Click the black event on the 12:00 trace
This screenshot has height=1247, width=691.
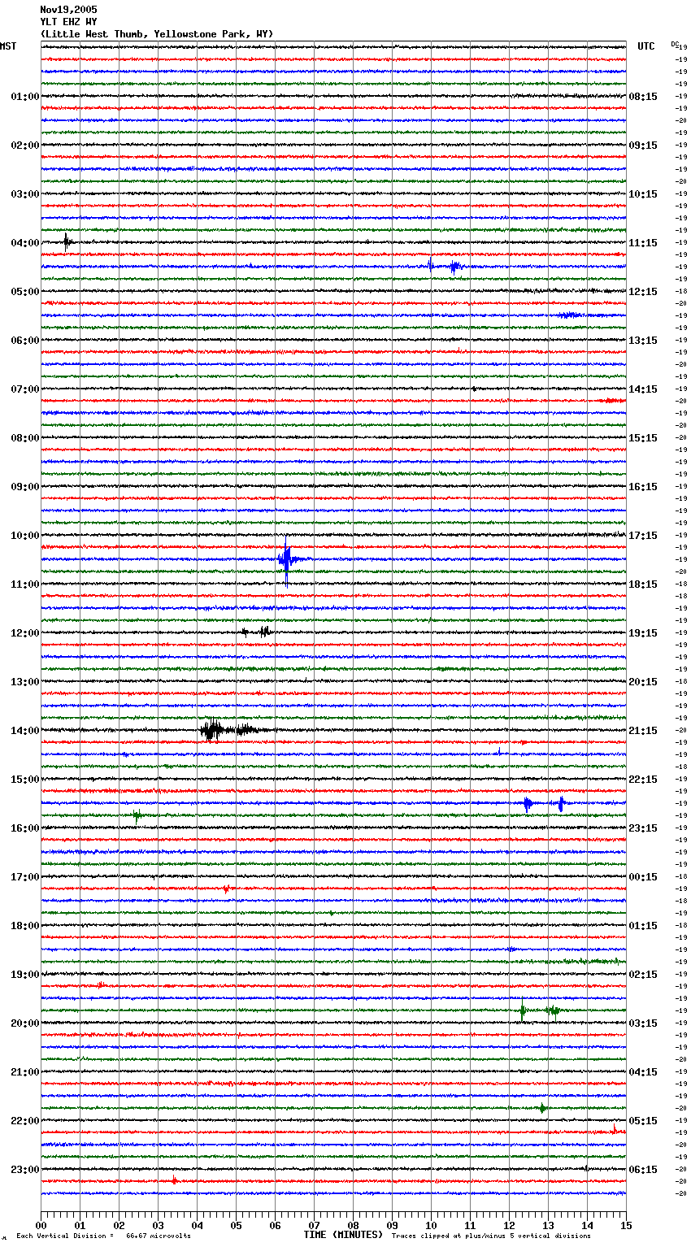point(256,632)
